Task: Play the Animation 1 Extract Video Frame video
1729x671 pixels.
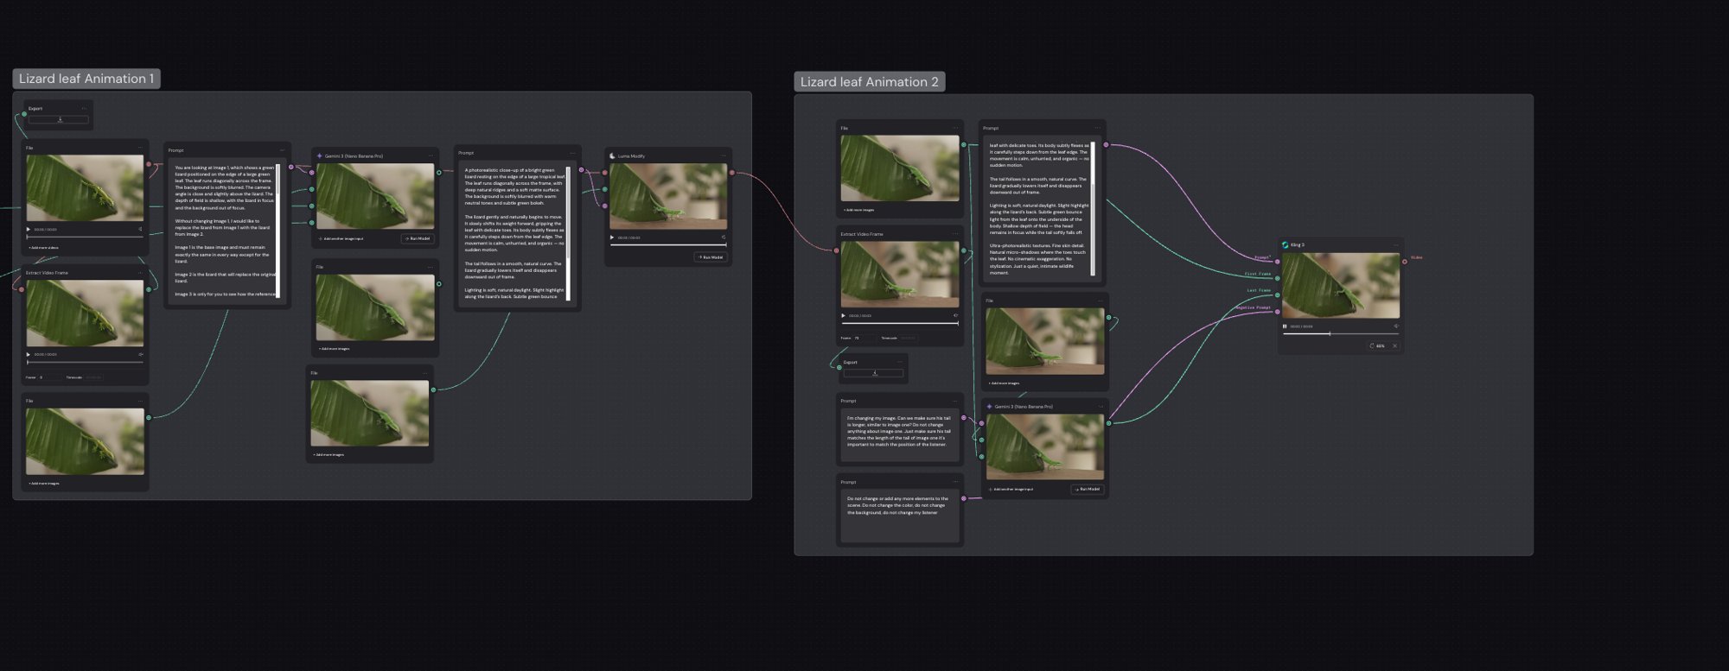Action: (x=29, y=354)
